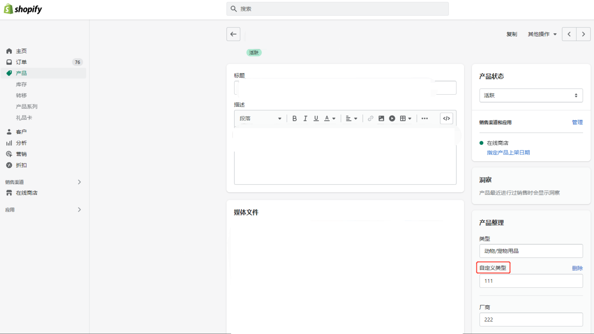This screenshot has width=594, height=334.
Task: Click the Bold formatting icon
Action: click(x=294, y=118)
